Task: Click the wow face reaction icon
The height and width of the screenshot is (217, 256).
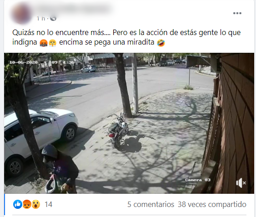Action: (x=35, y=204)
